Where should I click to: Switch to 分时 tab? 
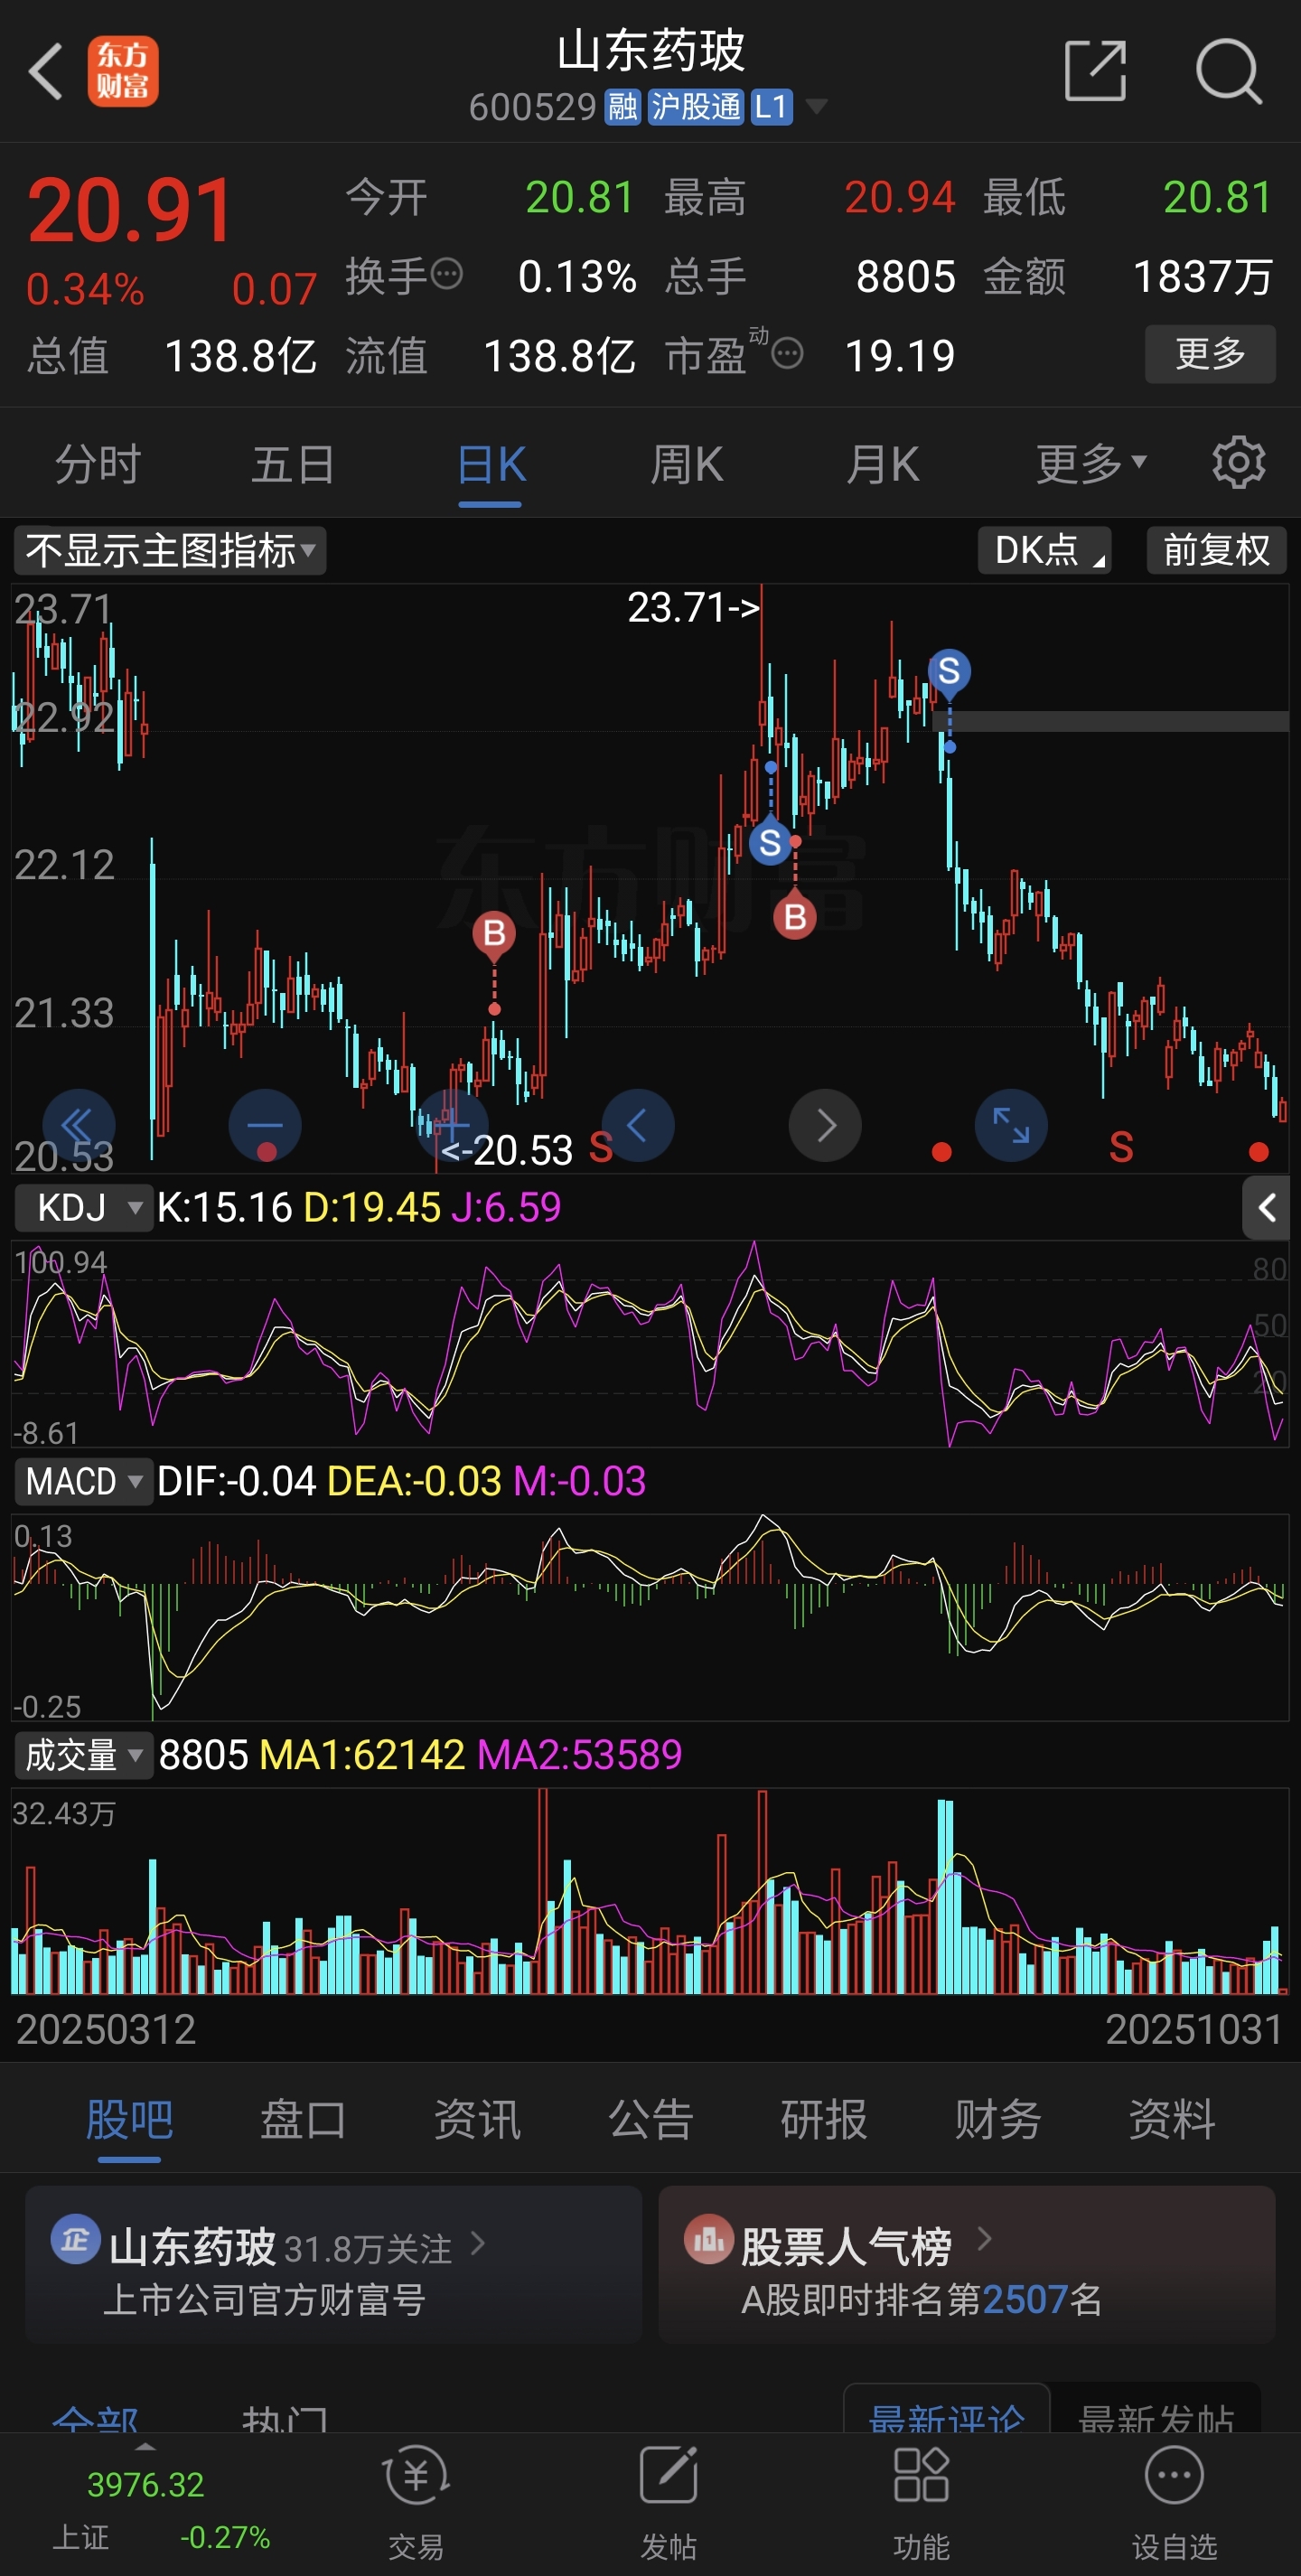coord(98,464)
